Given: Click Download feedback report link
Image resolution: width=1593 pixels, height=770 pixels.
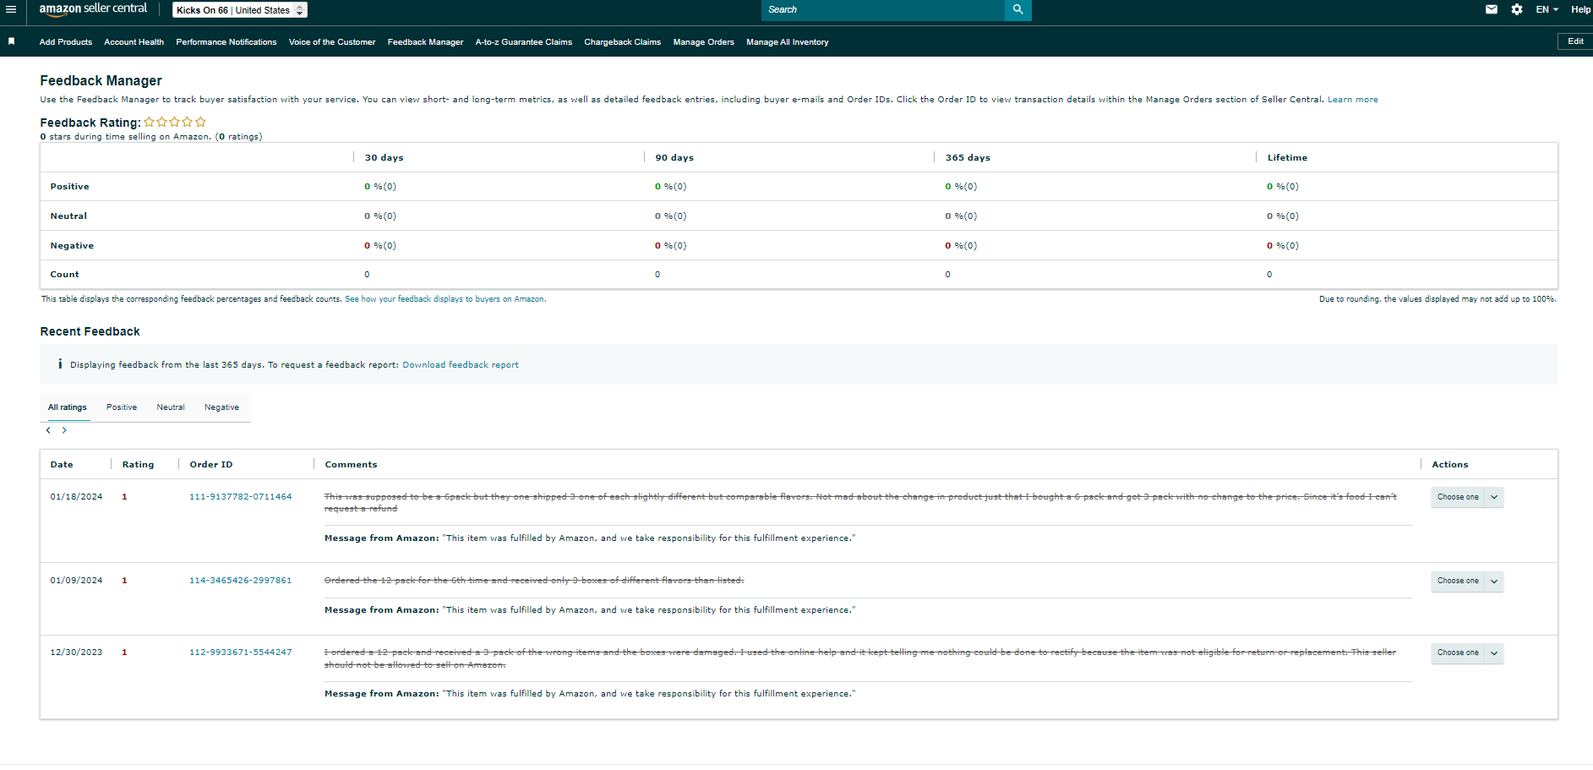Looking at the screenshot, I should click(x=461, y=365).
